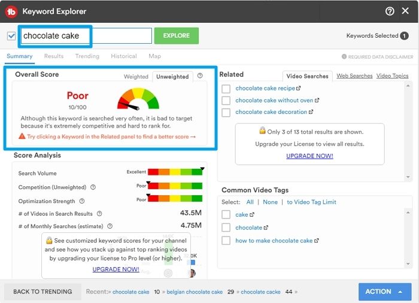Click how to make chocolate cake tag
The width and height of the screenshot is (419, 303).
(274, 241)
